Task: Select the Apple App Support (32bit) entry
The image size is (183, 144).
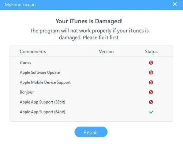Action: (x=91, y=102)
